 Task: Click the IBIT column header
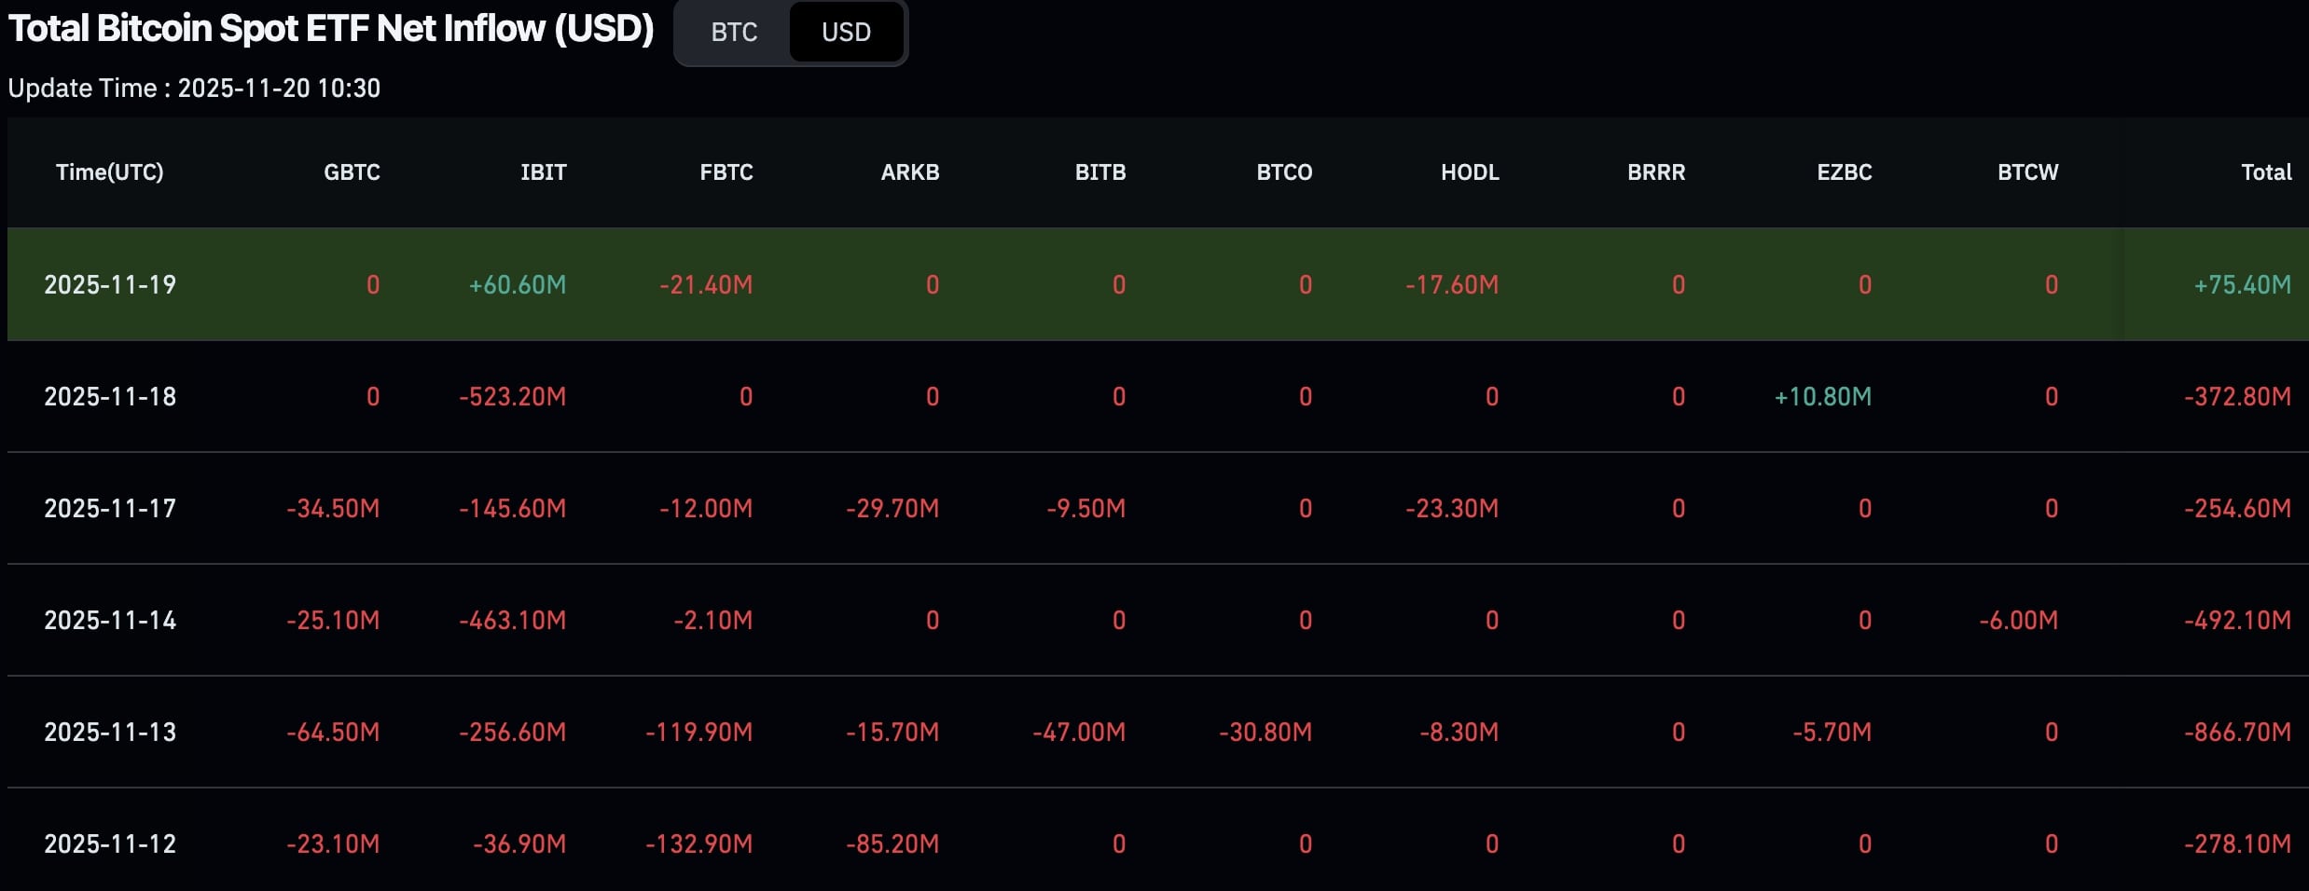tap(543, 172)
